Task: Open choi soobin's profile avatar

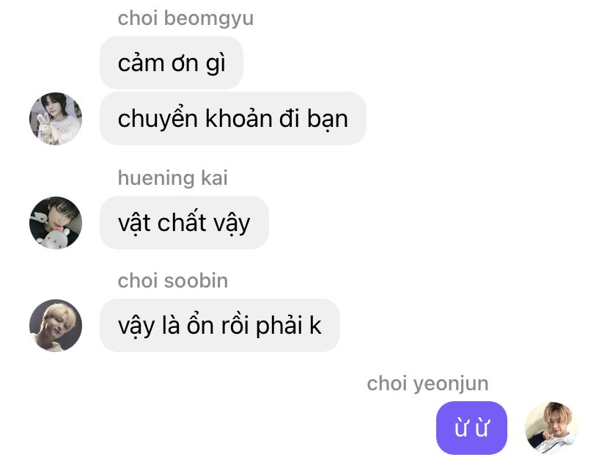Action: click(56, 326)
